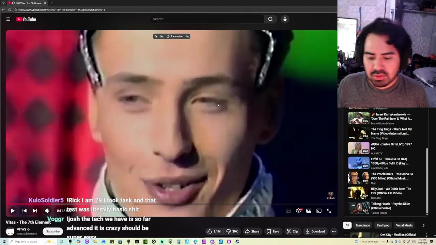This screenshot has width=436, height=245.
Task: Open the VITAS channel avatar
Action: tap(10, 231)
